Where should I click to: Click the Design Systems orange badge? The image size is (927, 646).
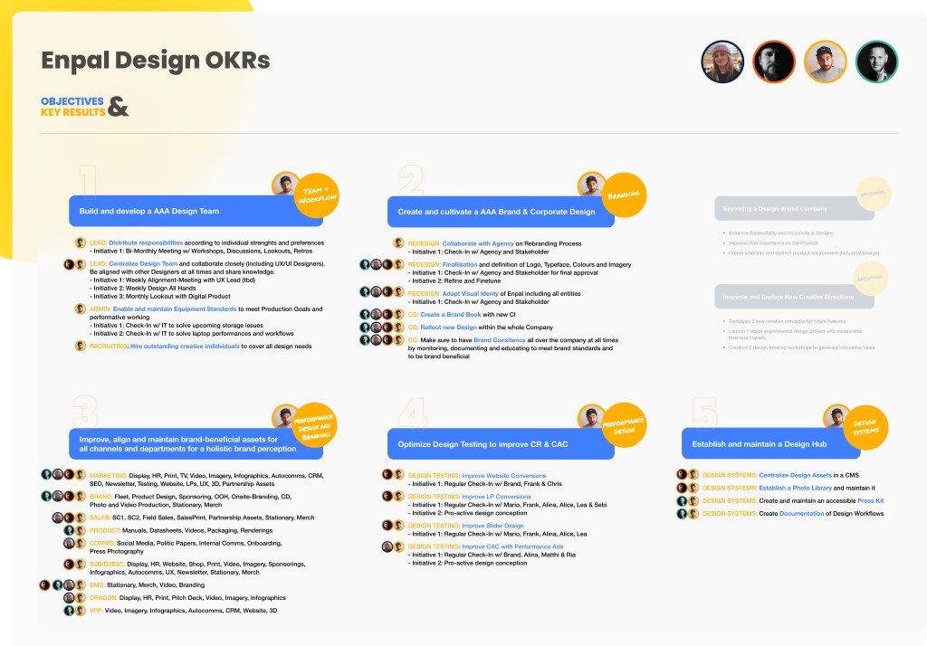coord(865,427)
